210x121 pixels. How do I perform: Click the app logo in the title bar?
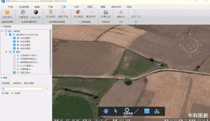pos(3,1)
